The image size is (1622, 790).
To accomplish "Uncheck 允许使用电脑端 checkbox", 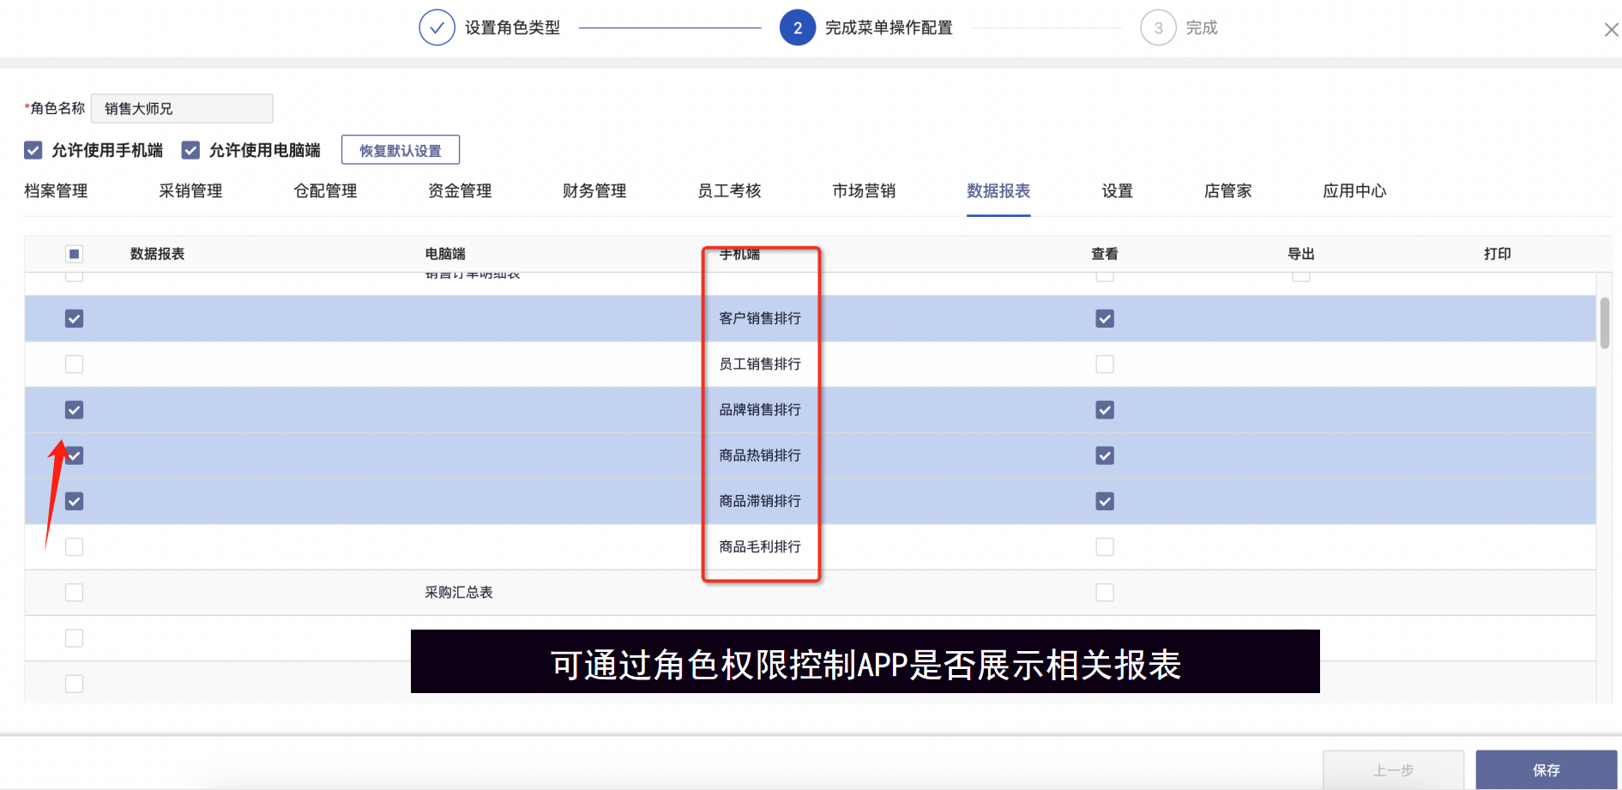I will point(190,150).
